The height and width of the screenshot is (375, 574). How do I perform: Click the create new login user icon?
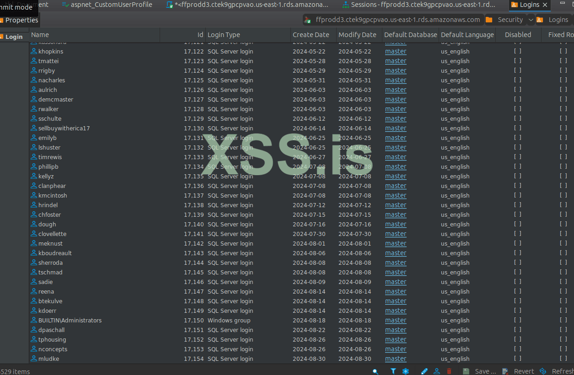coord(437,371)
